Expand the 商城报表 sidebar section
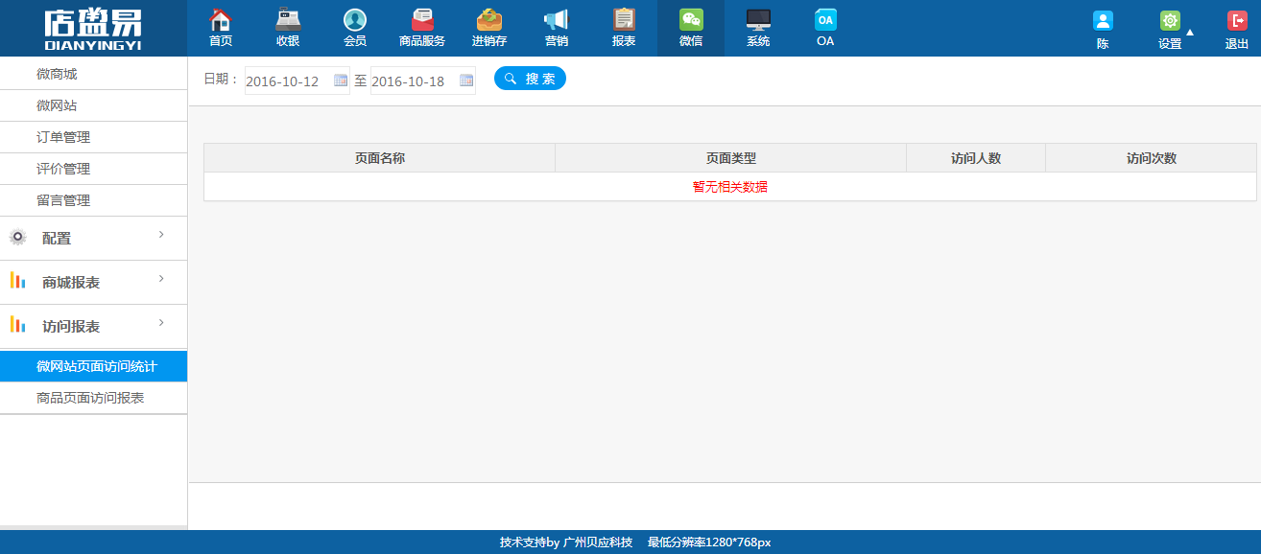Viewport: 1261px width, 554px height. (x=93, y=283)
